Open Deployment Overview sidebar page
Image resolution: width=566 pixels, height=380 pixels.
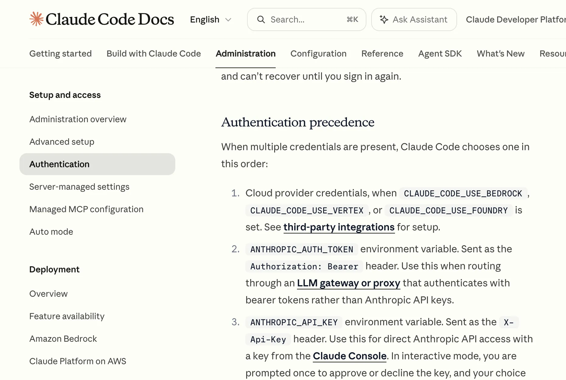pyautogui.click(x=48, y=294)
